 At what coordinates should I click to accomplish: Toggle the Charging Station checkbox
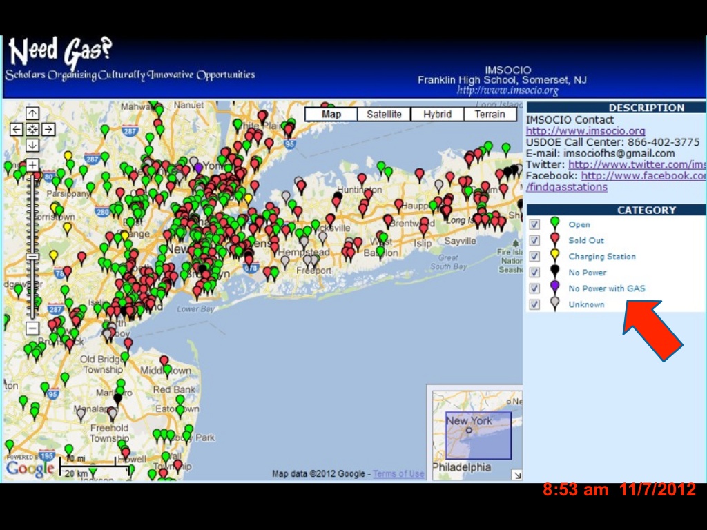pyautogui.click(x=534, y=257)
